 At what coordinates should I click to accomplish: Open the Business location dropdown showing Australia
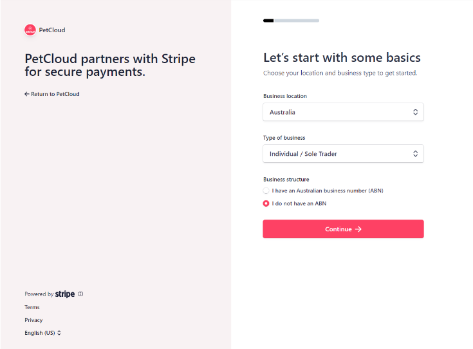click(343, 112)
